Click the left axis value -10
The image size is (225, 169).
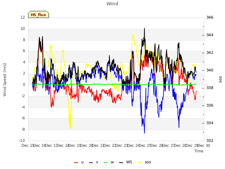[22, 140]
